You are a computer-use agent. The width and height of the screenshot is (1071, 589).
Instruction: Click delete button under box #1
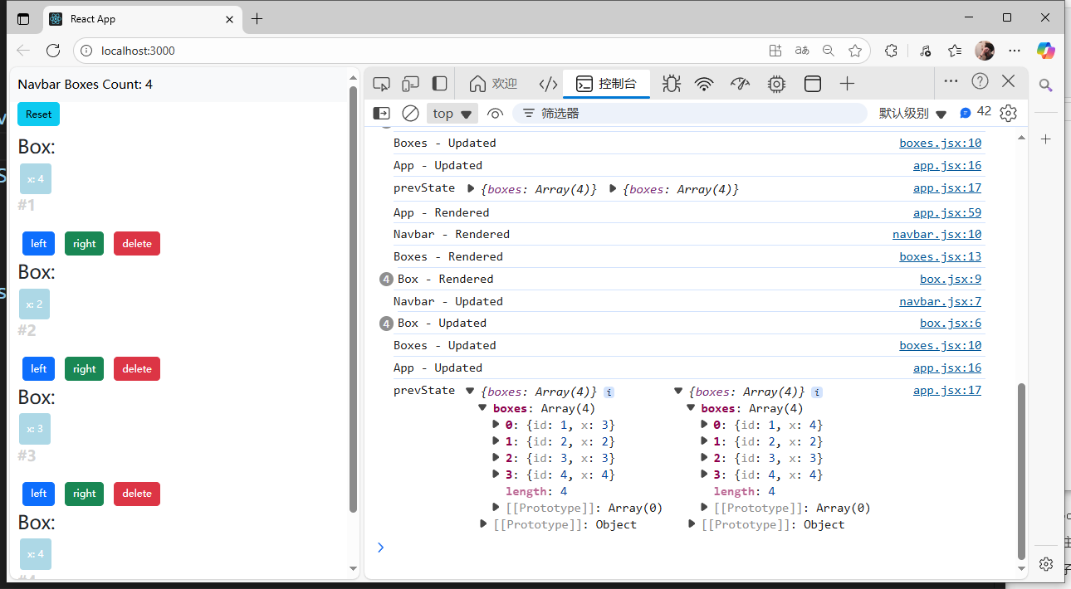(x=137, y=243)
